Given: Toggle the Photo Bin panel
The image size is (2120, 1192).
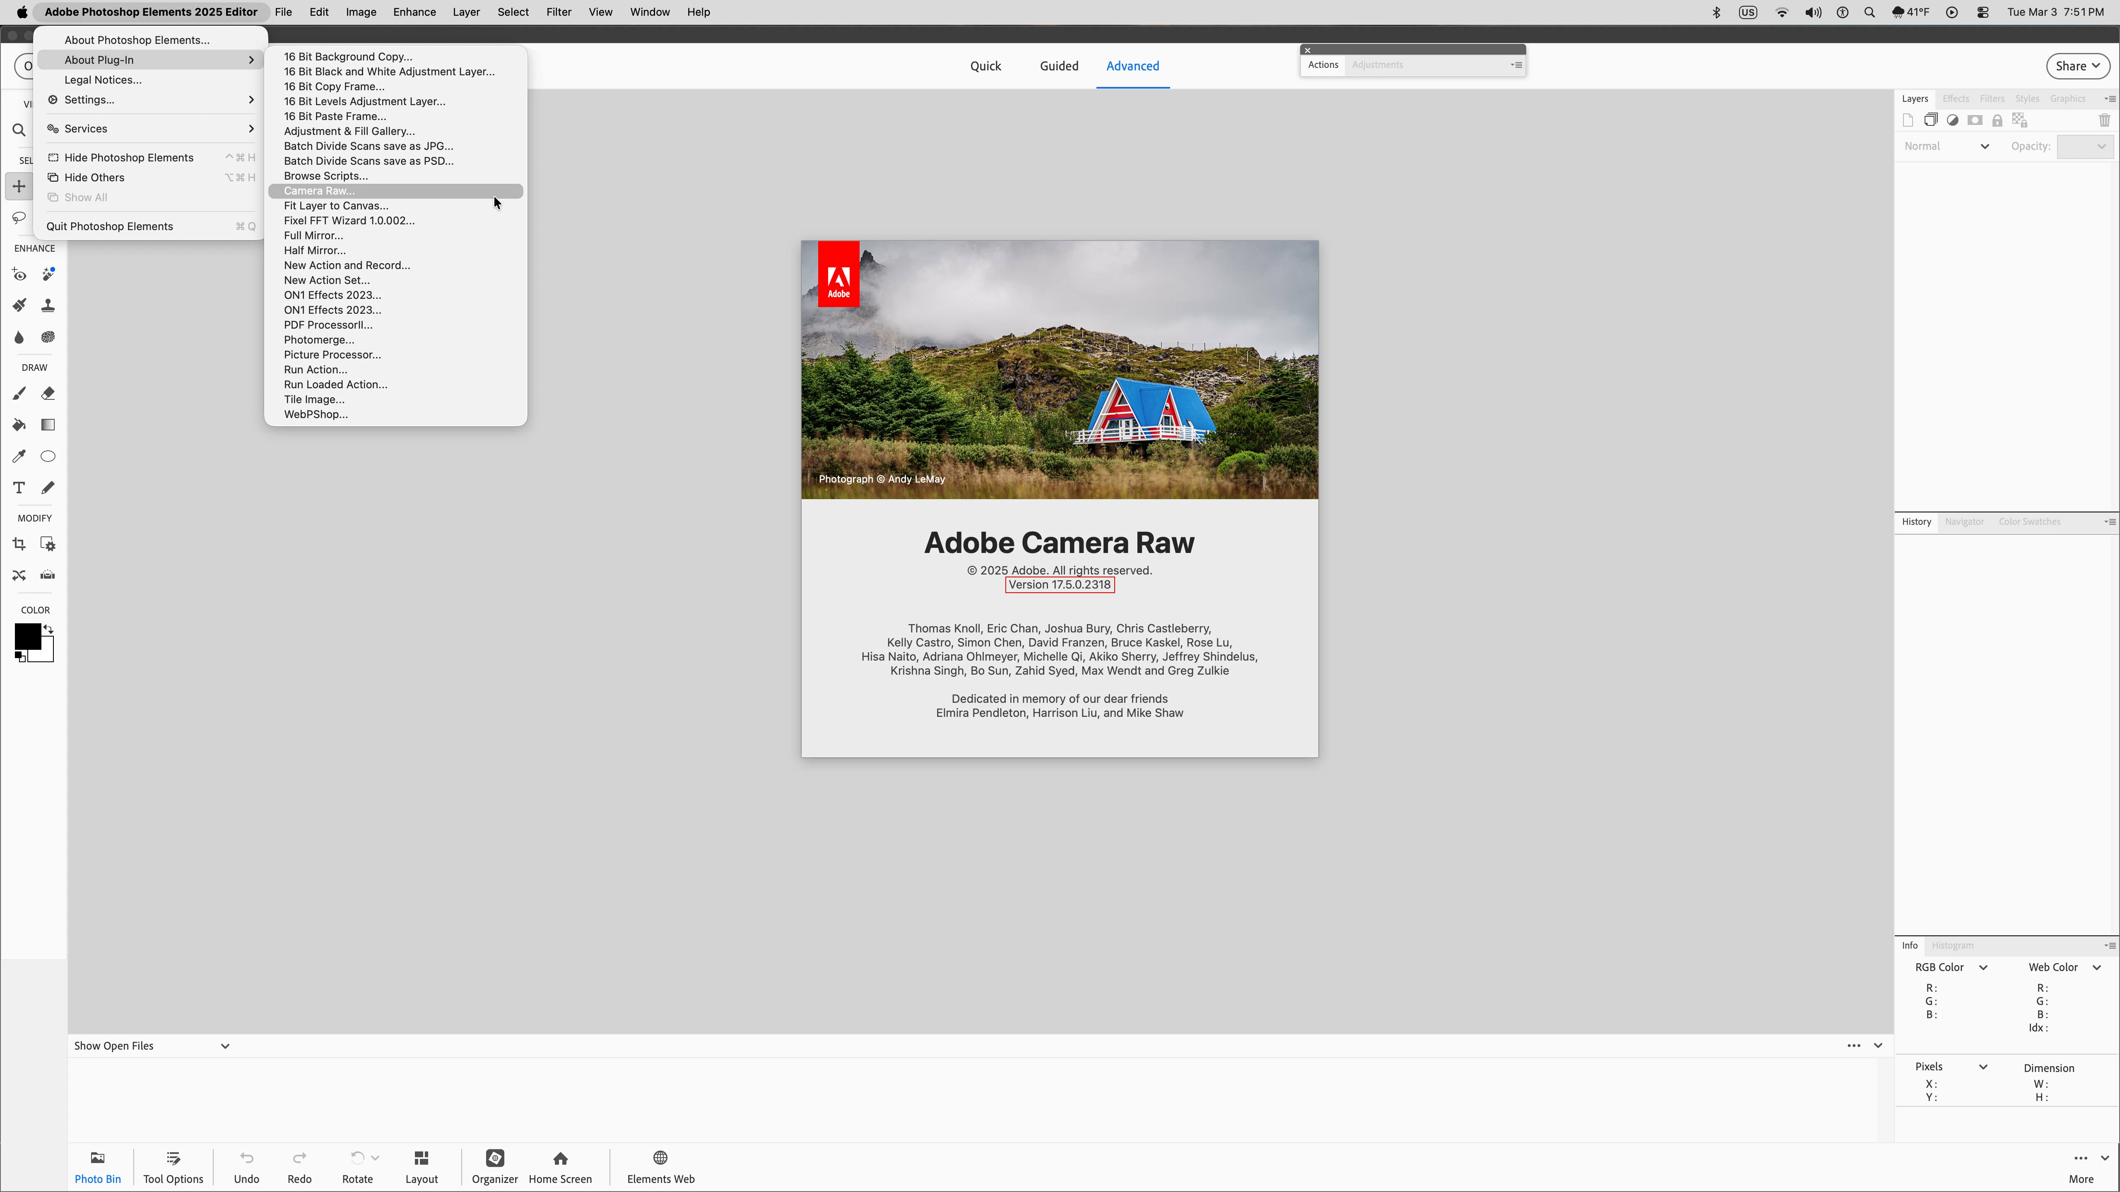Looking at the screenshot, I should [x=97, y=1166].
